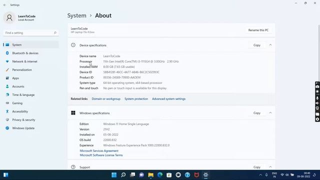Click the Settings gear taskbar icon
The width and height of the screenshot is (320, 180).
(x=205, y=175)
